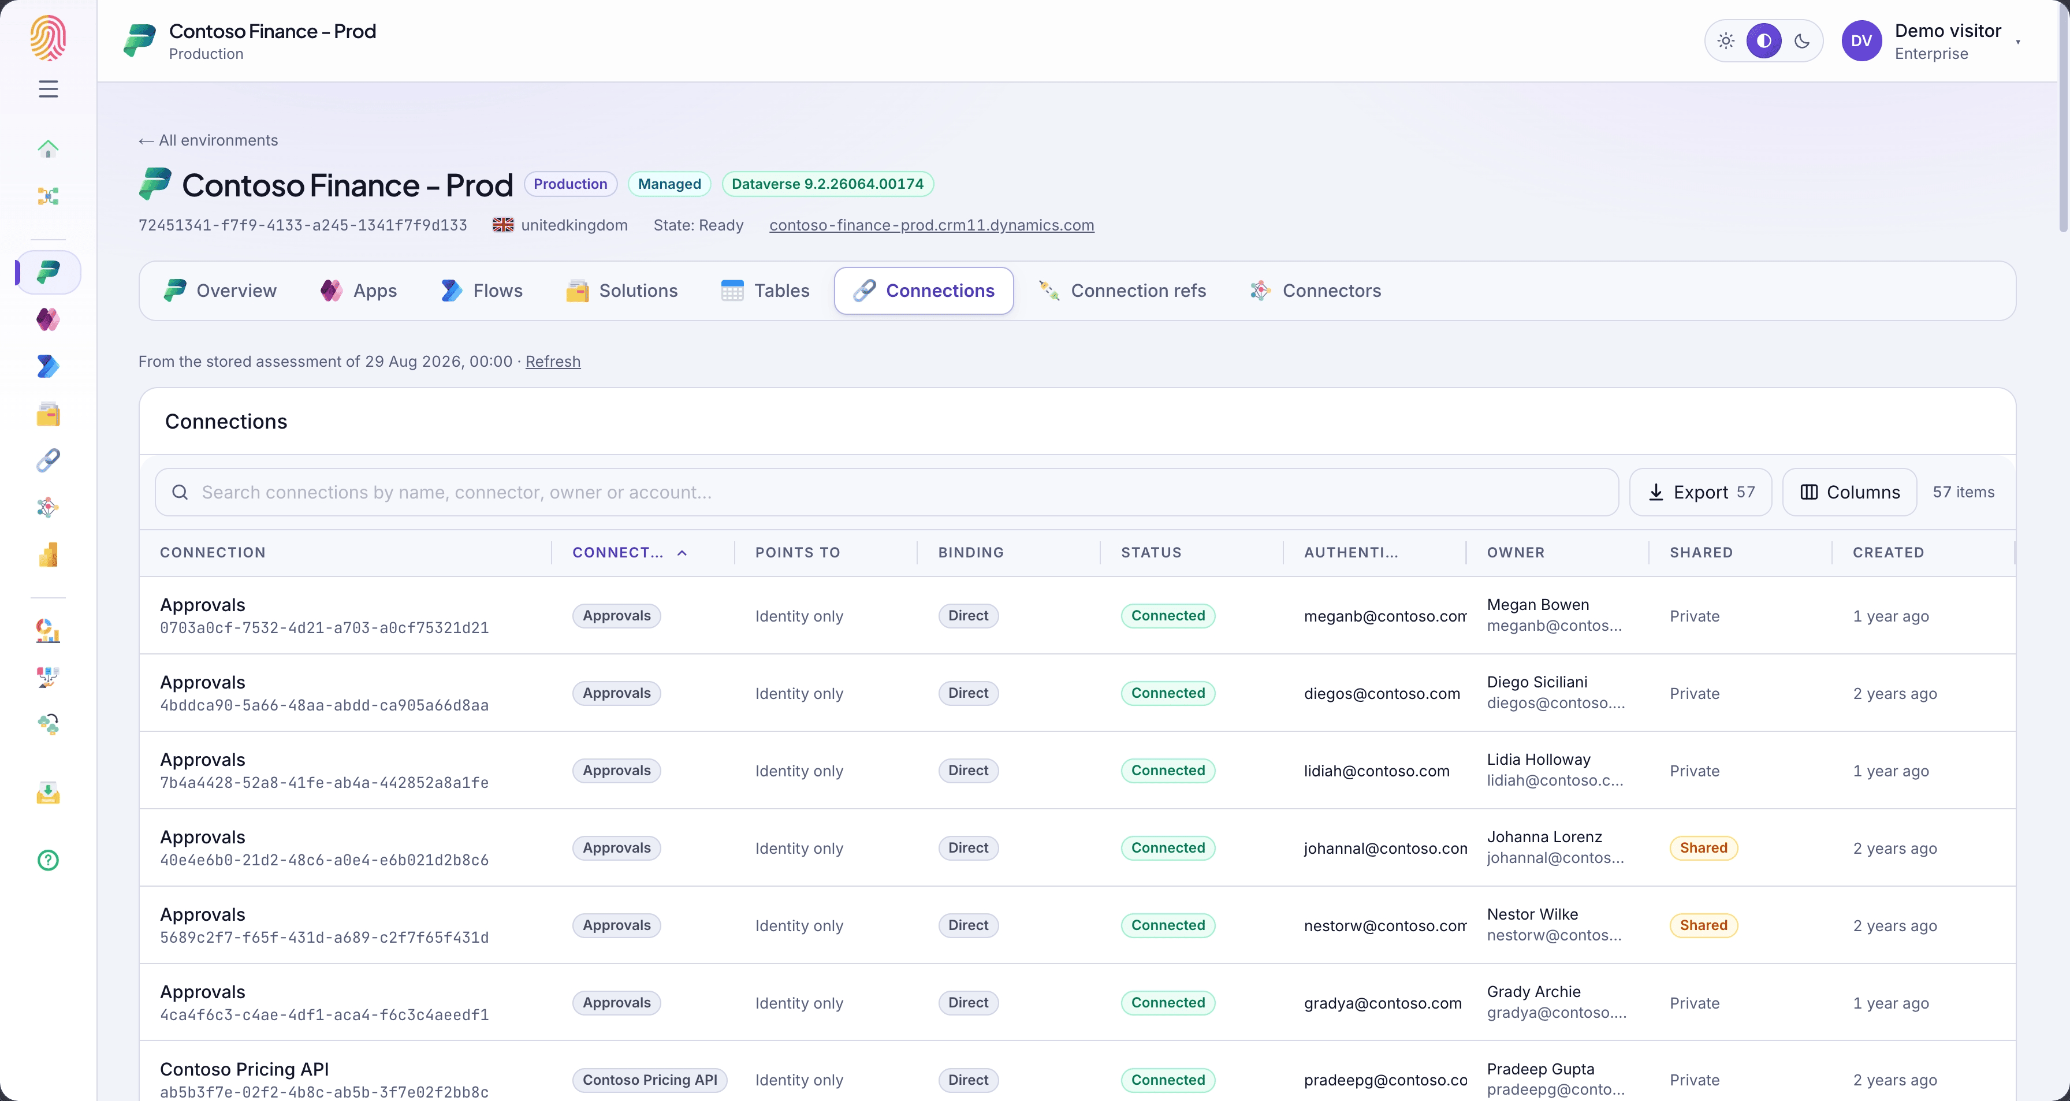
Task: Open the Contoso Pricing API connection row
Action: (1077, 1072)
